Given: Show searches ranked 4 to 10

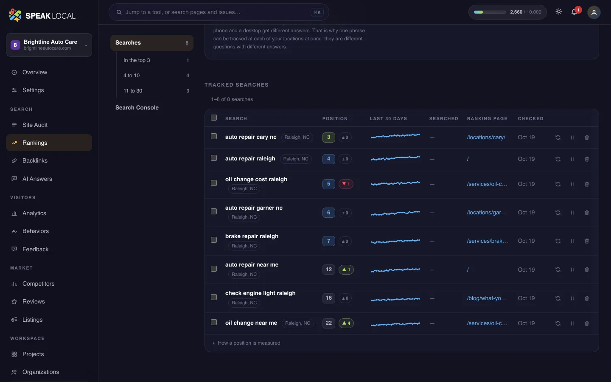Looking at the screenshot, I should pos(156,76).
